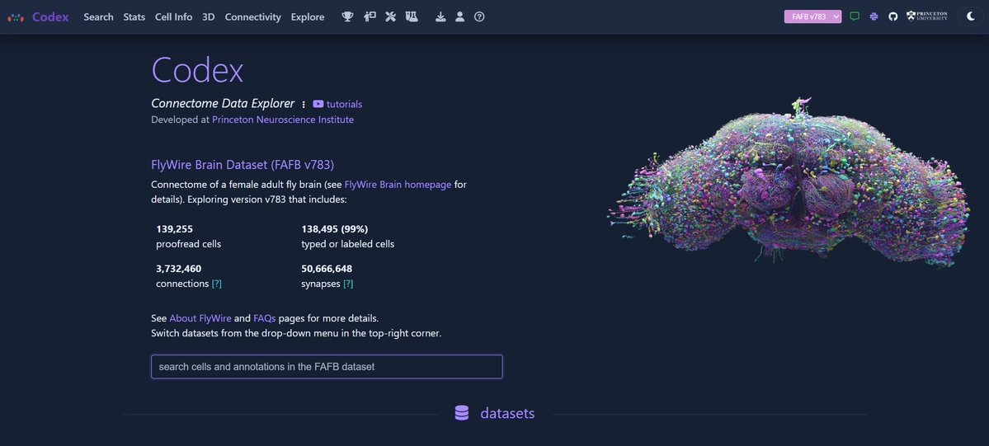Select the 50,666,648 synapses value
The height and width of the screenshot is (446, 989).
[327, 269]
